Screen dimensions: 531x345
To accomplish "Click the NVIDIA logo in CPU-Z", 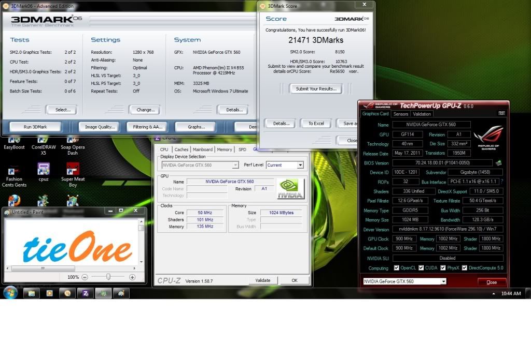I will point(290,189).
